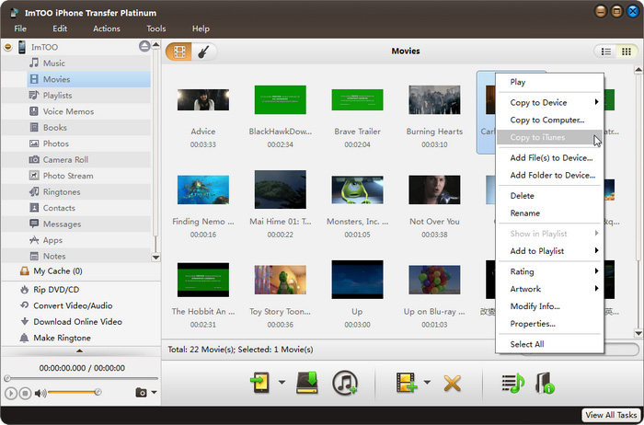Select Voice Memos in the sidebar
The height and width of the screenshot is (425, 644).
88,111
